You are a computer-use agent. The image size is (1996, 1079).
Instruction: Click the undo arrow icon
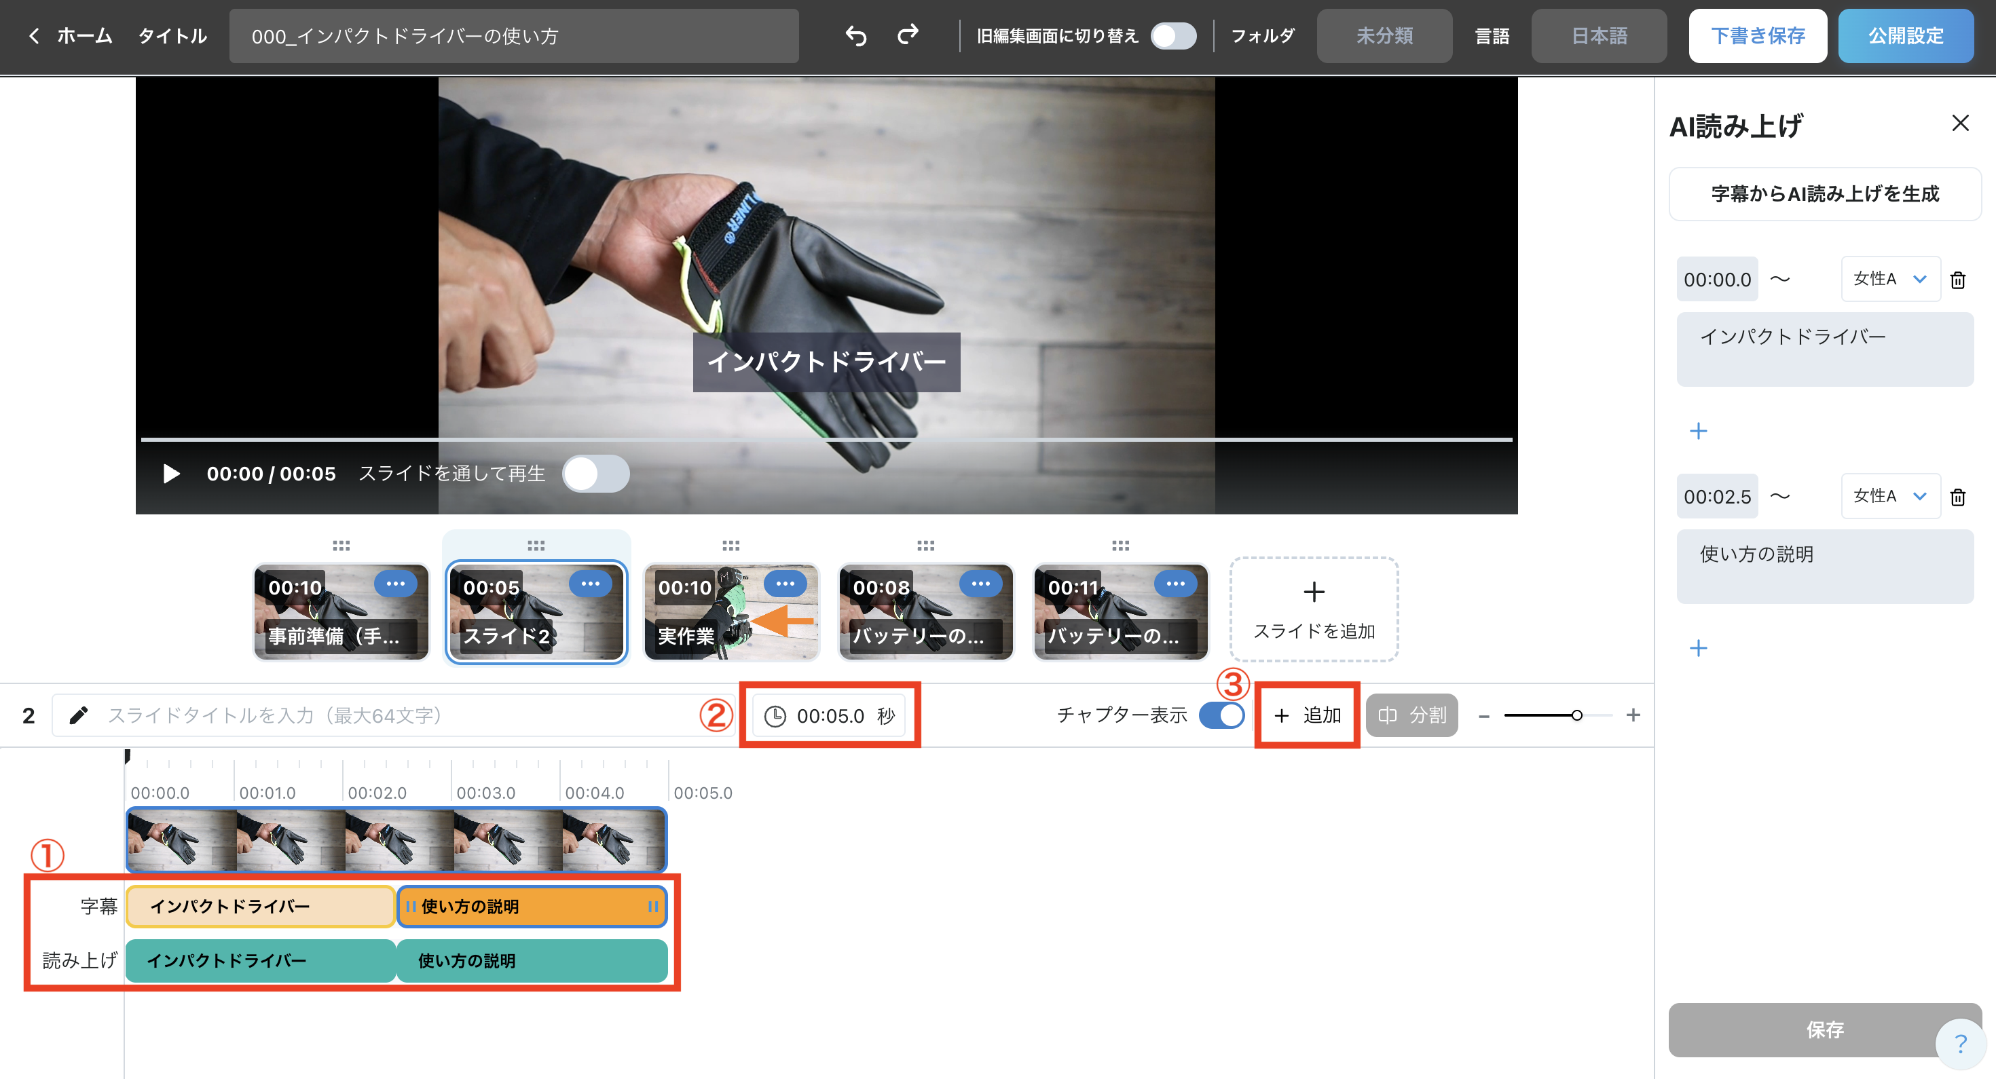click(x=855, y=36)
